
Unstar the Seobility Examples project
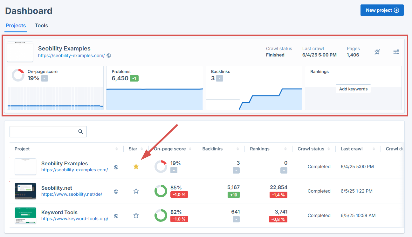(x=136, y=167)
